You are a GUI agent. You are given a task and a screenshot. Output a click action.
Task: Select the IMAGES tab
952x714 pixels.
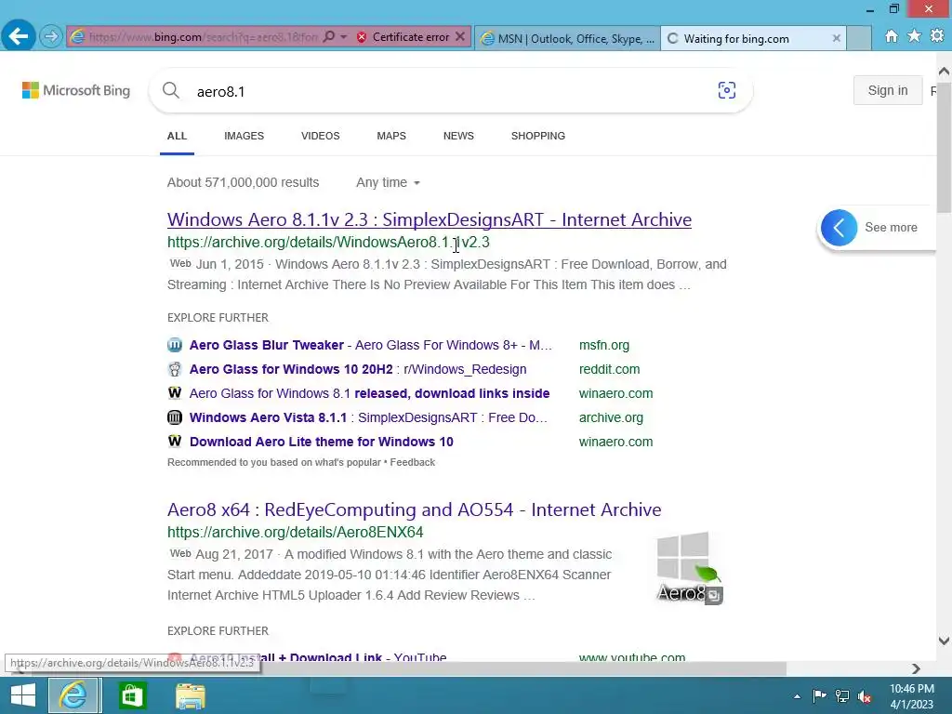(245, 136)
